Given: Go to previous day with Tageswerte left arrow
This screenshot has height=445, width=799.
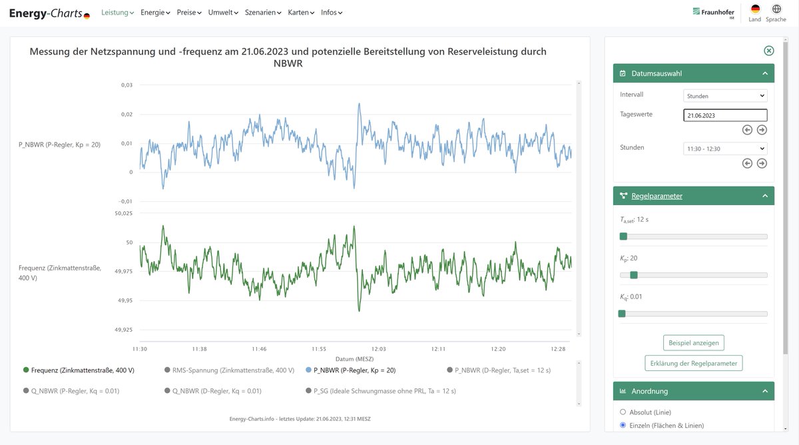Looking at the screenshot, I should click(x=748, y=130).
